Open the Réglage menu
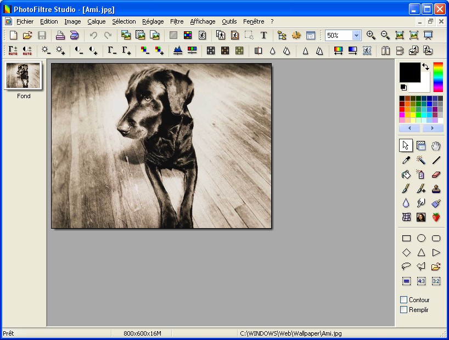 click(x=153, y=21)
